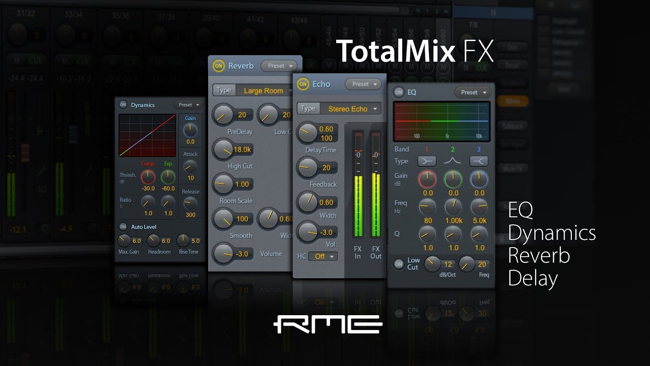Click the Reverb Room Scale knob
The height and width of the screenshot is (366, 650).
point(222,184)
